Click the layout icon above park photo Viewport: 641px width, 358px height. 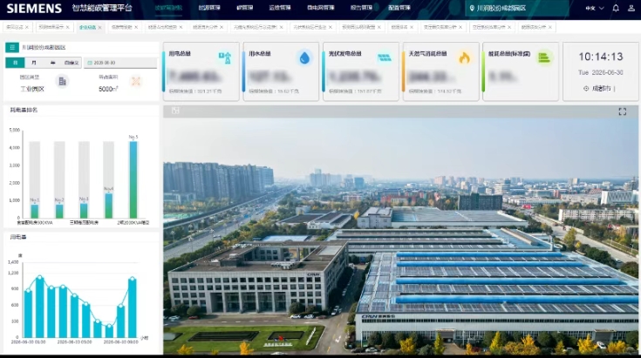pyautogui.click(x=175, y=111)
